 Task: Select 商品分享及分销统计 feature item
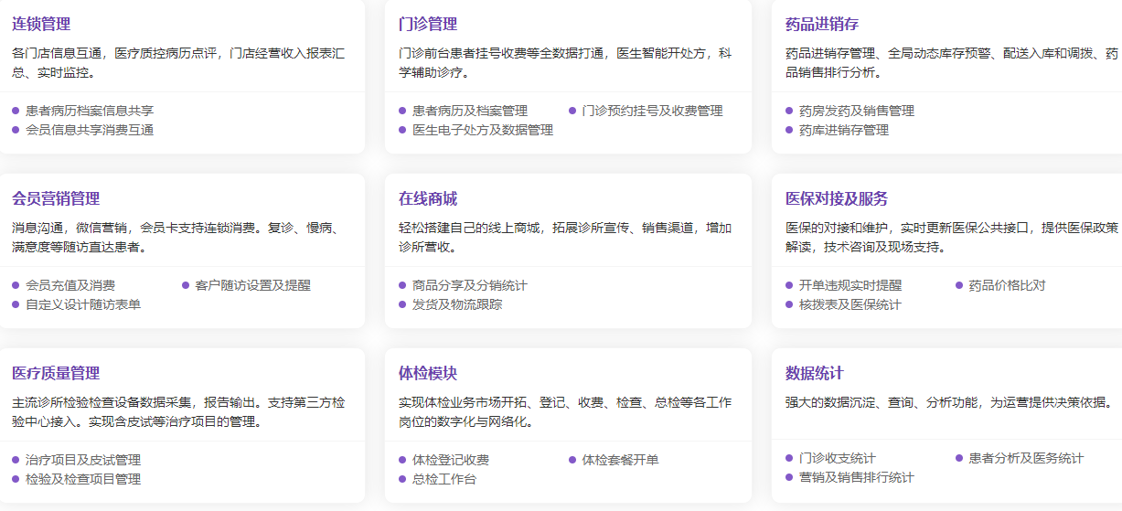click(x=469, y=285)
